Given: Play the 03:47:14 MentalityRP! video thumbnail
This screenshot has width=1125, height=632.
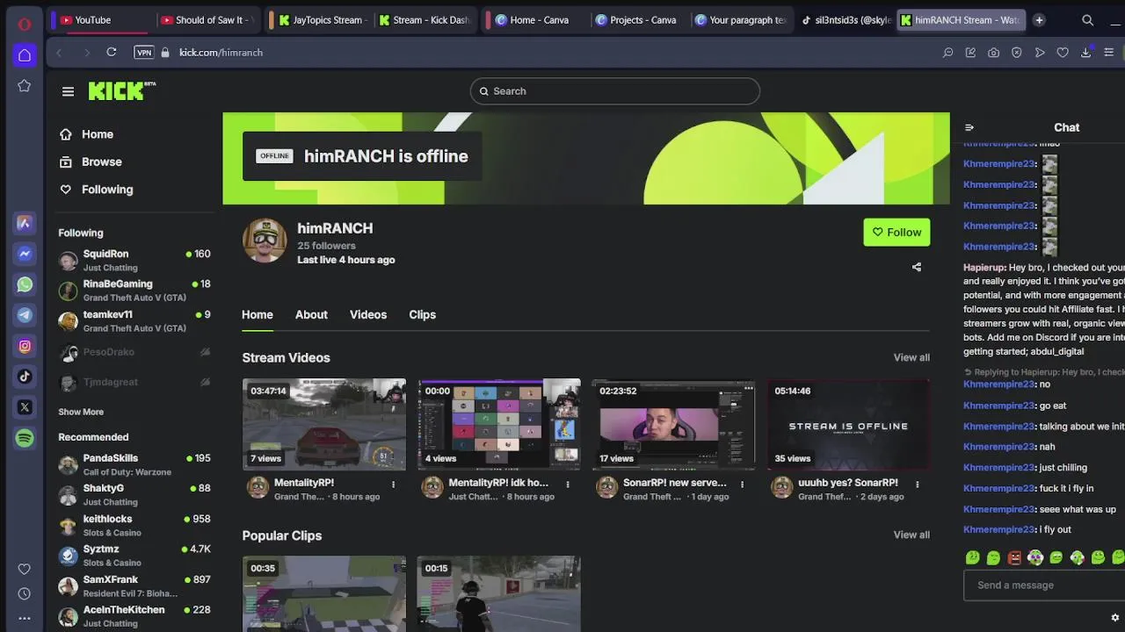Looking at the screenshot, I should pos(324,424).
